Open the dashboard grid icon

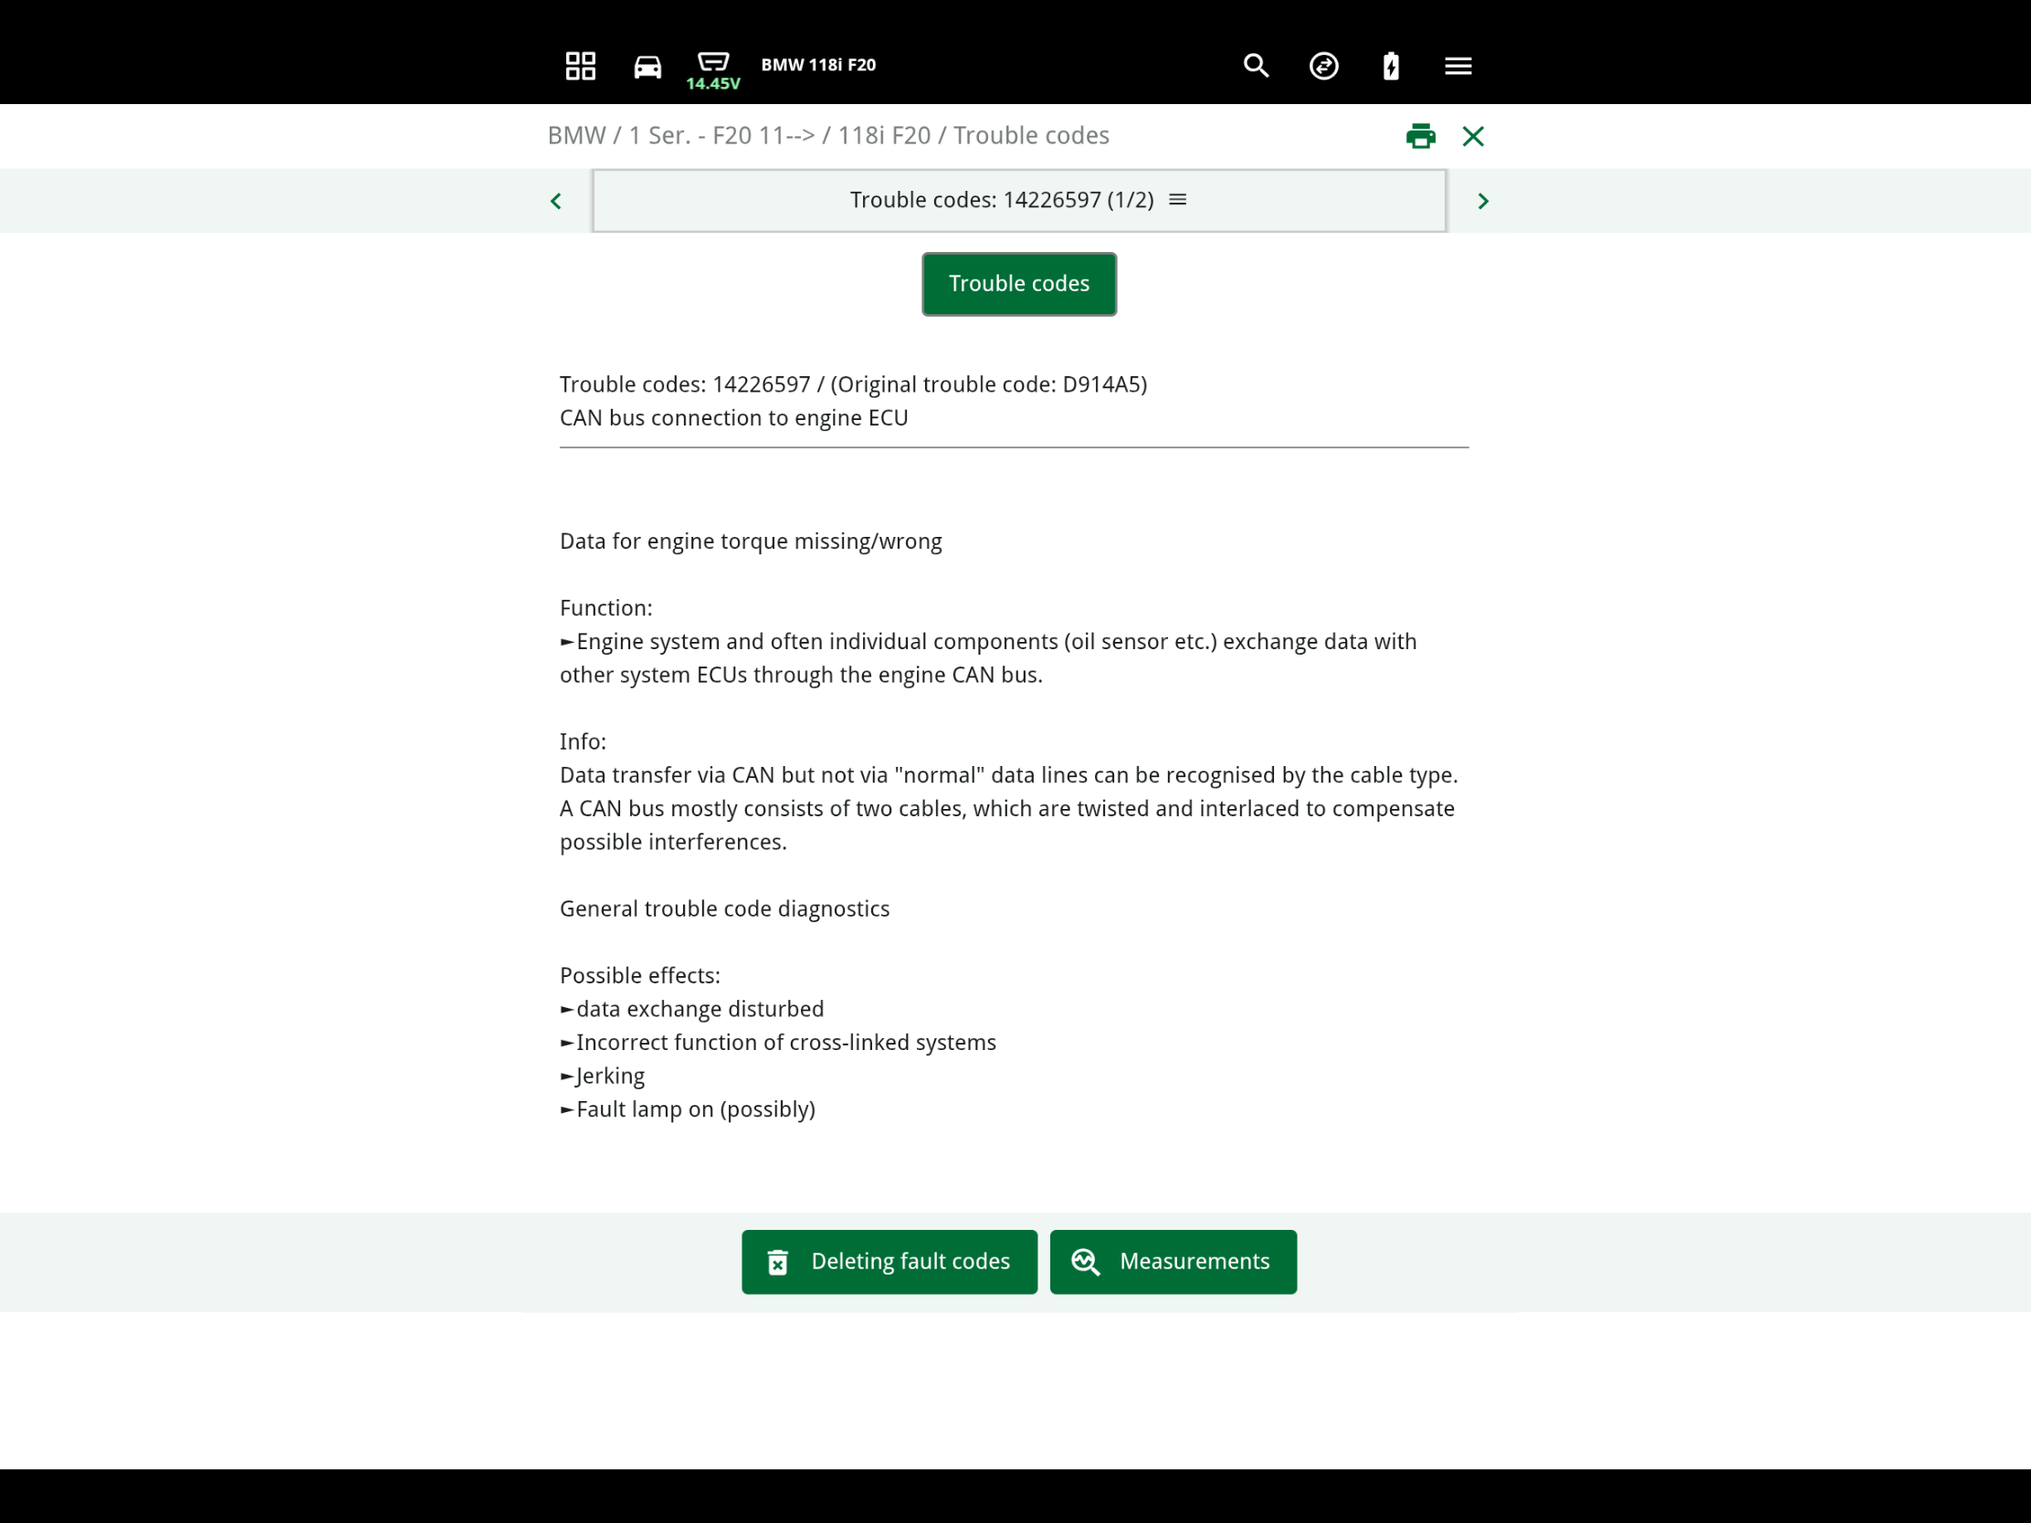coord(580,65)
